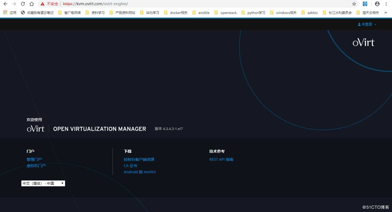Screen dimensions: 392x212
Task: Open the 楚天云相关 bookmark folder
Action: (368, 13)
